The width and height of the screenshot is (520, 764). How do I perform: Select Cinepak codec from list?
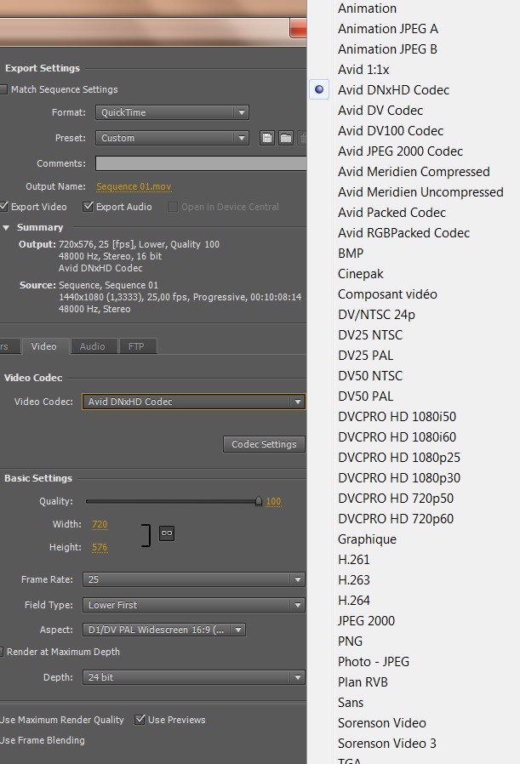click(x=361, y=274)
